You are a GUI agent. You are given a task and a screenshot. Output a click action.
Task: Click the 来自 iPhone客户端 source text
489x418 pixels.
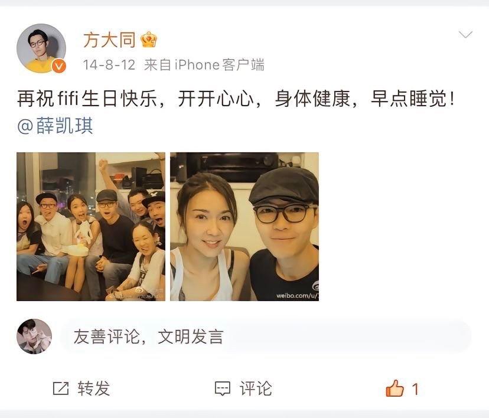tap(204, 65)
